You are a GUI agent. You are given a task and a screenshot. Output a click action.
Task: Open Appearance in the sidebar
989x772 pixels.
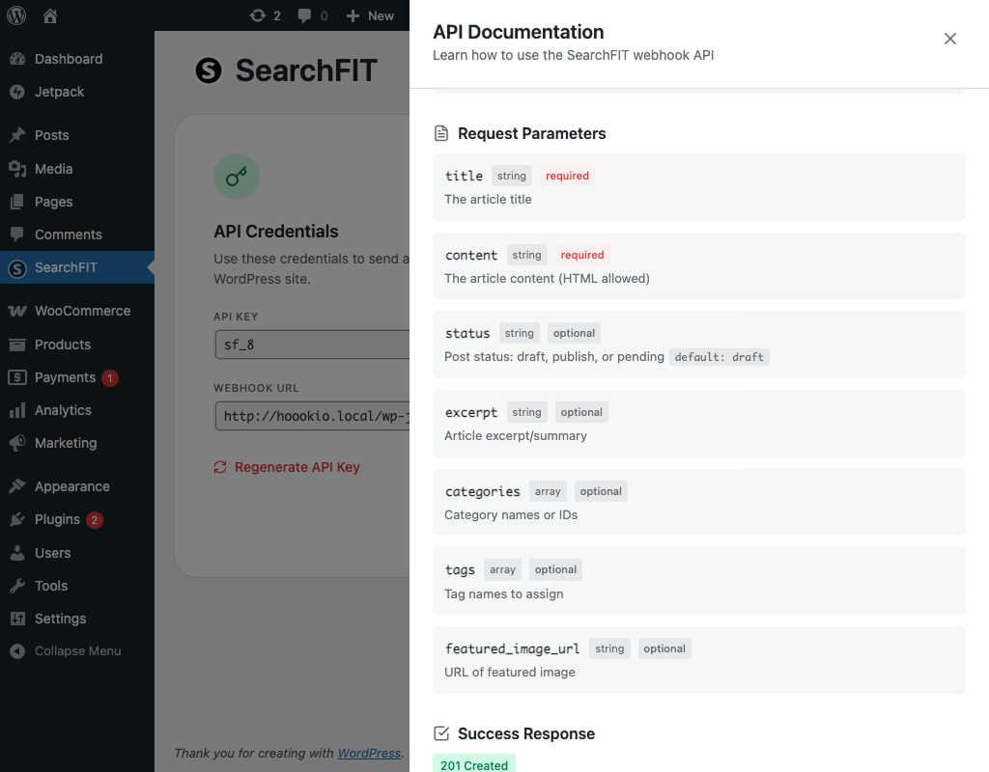(71, 486)
